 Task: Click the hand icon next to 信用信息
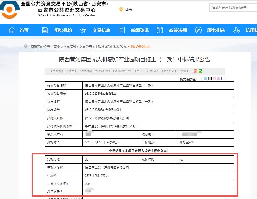(x=236, y=30)
